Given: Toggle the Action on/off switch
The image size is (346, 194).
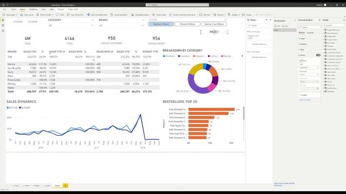Looking at the screenshot, I should tap(318, 55).
